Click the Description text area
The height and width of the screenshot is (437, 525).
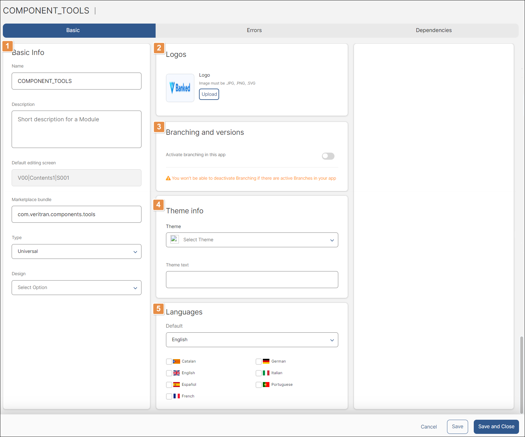coord(76,129)
